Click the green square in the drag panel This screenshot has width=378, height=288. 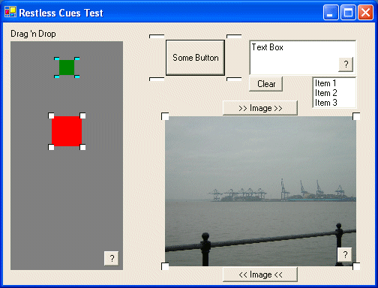pyautogui.click(x=67, y=67)
